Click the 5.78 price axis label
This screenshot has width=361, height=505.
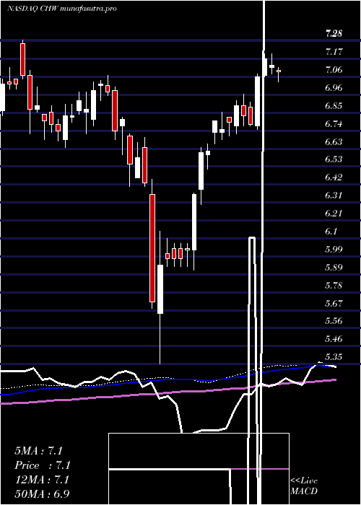(334, 286)
